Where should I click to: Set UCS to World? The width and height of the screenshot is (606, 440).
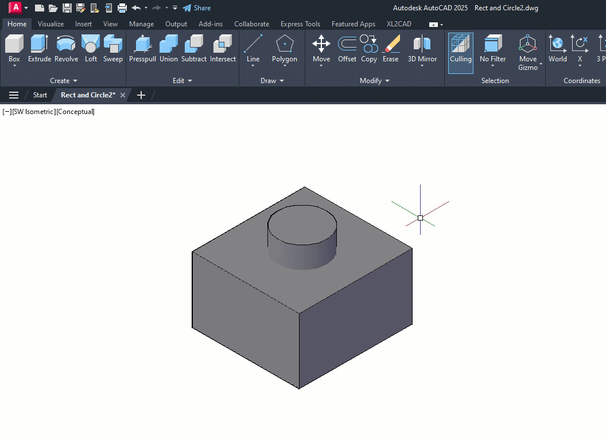(x=558, y=48)
